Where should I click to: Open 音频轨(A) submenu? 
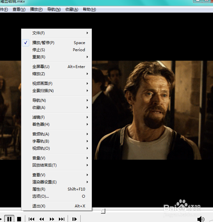(x=56, y=134)
